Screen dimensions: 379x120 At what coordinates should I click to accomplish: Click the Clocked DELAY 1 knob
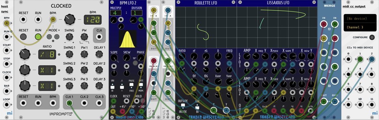(x=99, y=54)
